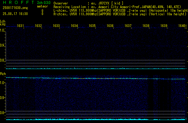Click the Rch 0.8 kHz axis label

(x=2, y=112)
